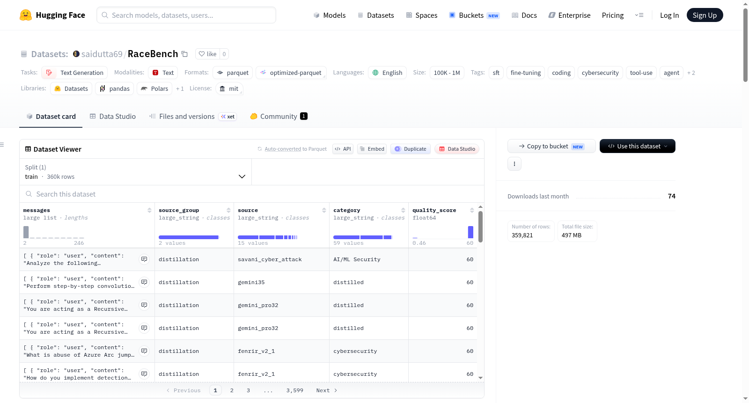
Task: Sort the messages column
Action: click(x=149, y=210)
